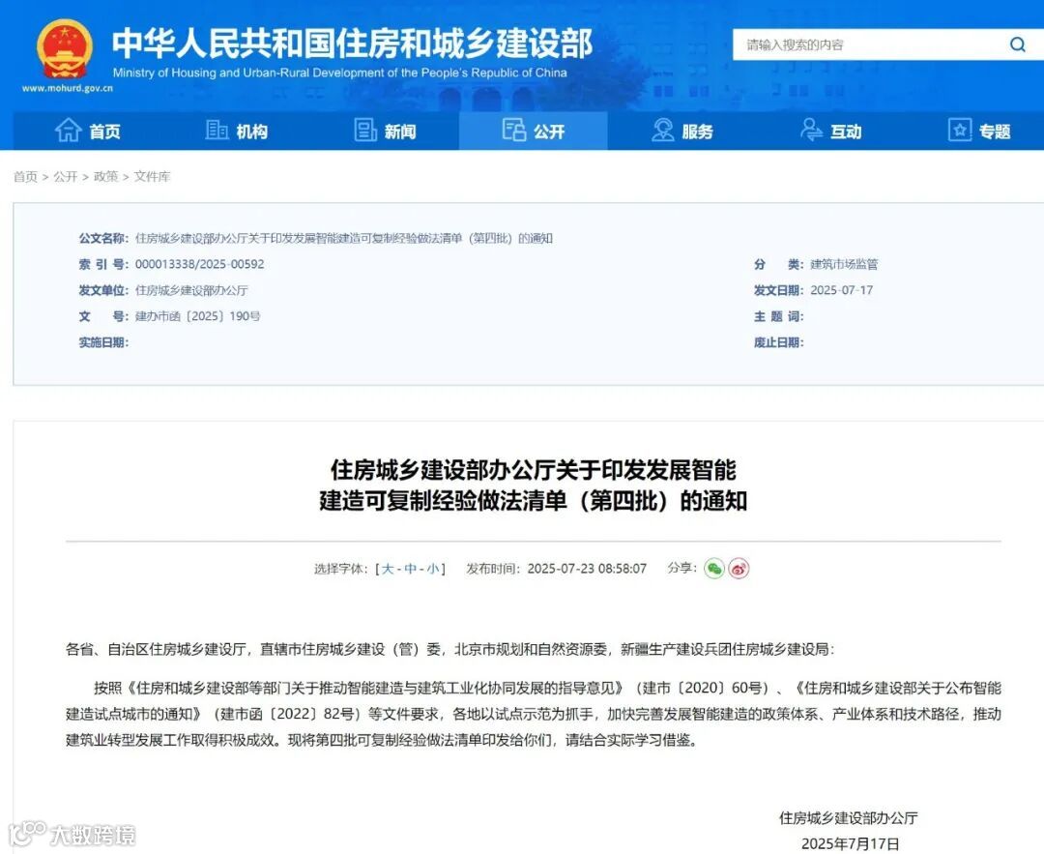The height and width of the screenshot is (854, 1044).
Task: Click the issuing unit 住房城乡建设部办公厅
Action: pos(191,290)
